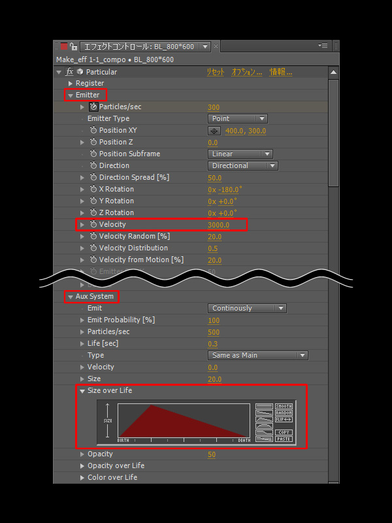
Task: Click Position Z value 0.0
Action: [213, 143]
